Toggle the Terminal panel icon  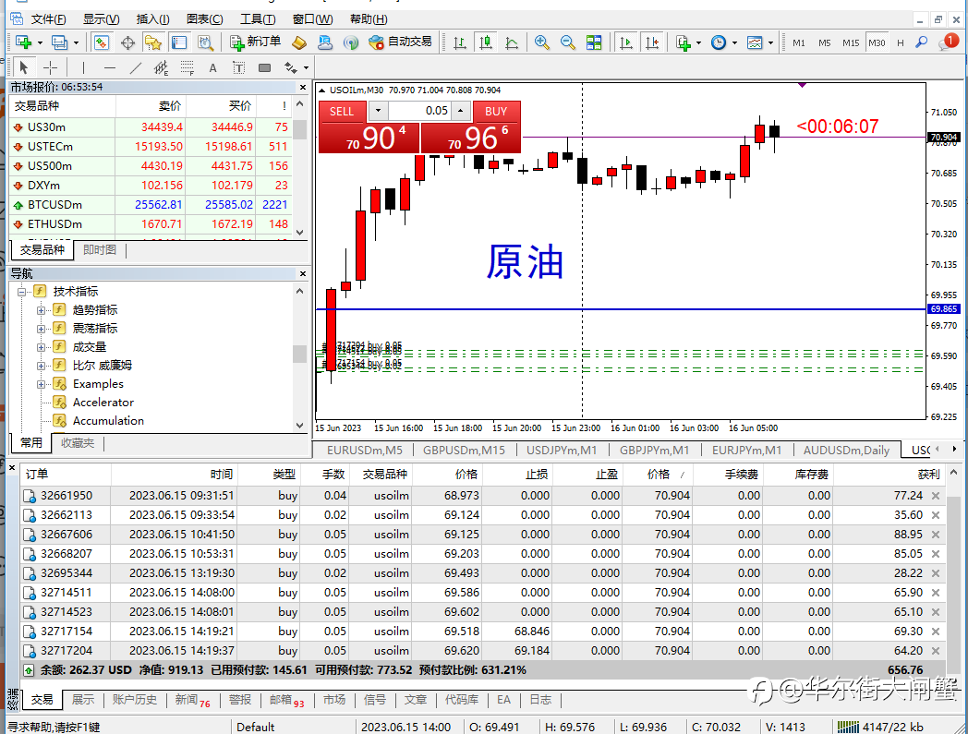(x=179, y=42)
